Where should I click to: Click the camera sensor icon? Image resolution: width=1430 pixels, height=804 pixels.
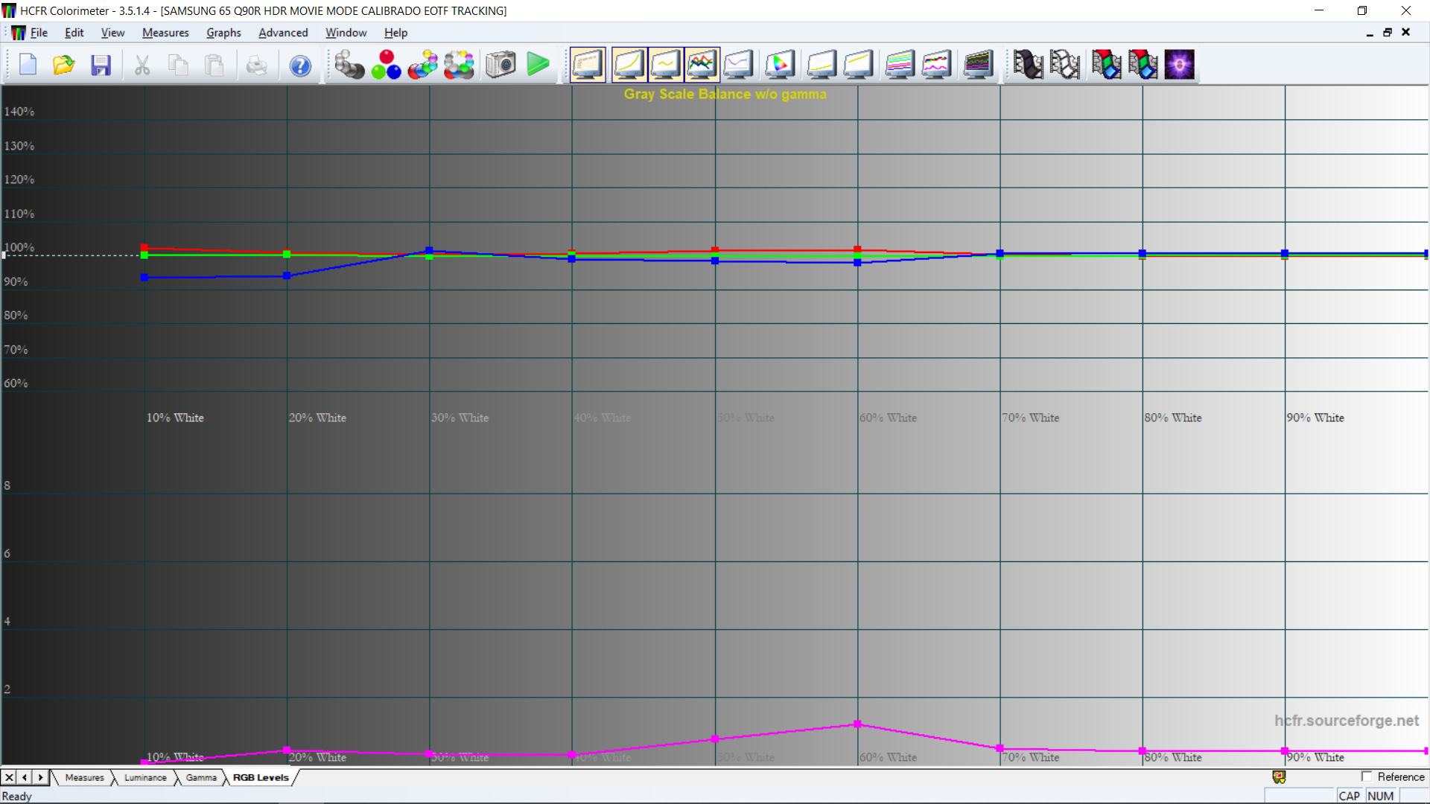(x=500, y=65)
